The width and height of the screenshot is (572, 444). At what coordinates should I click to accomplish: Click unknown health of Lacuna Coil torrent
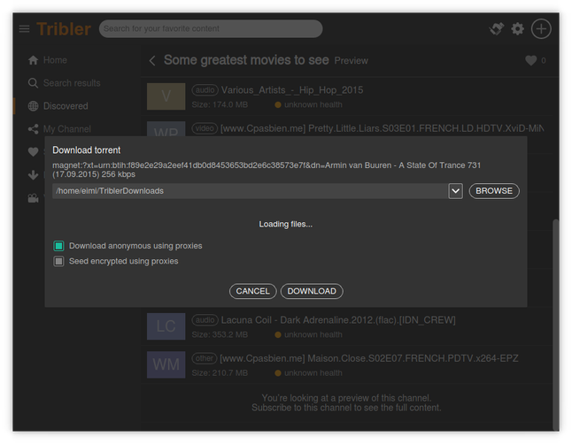pyautogui.click(x=309, y=334)
